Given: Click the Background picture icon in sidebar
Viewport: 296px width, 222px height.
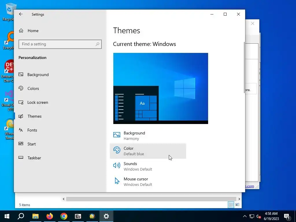Looking at the screenshot, I should 21,74.
